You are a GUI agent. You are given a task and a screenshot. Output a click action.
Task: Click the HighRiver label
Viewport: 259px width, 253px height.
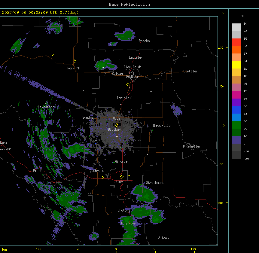129,223
